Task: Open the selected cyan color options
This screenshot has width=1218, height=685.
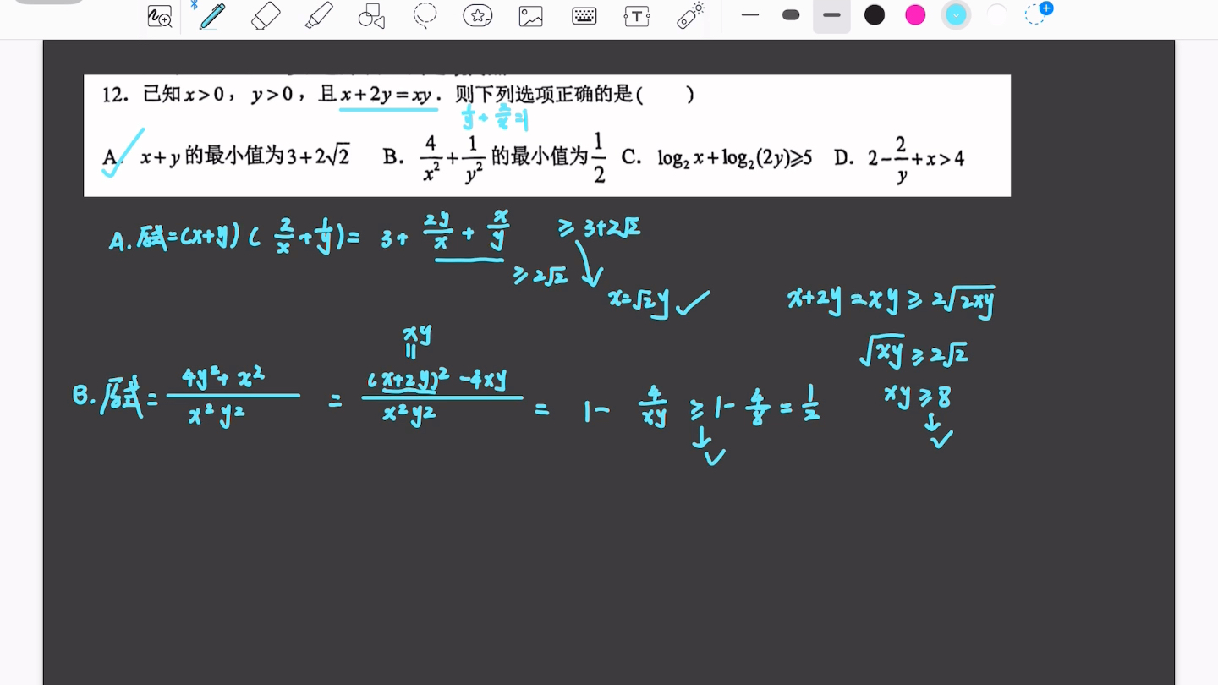Action: coord(956,15)
